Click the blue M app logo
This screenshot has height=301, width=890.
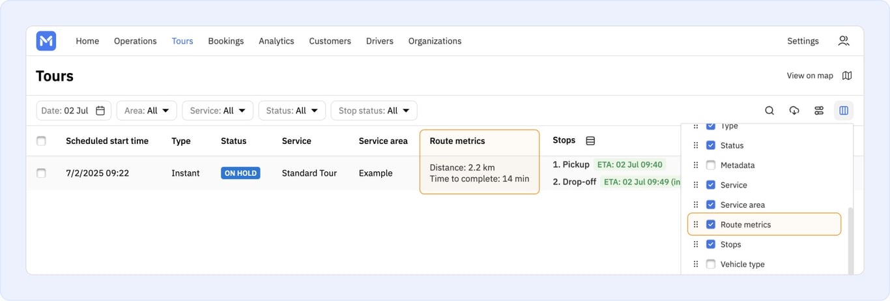(x=46, y=41)
